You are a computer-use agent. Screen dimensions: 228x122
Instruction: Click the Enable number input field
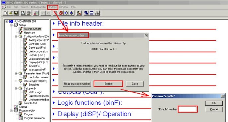[188, 109]
